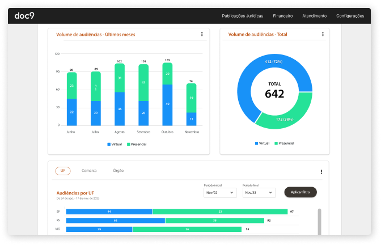Click Novembro presencial bar segment 29

point(191,98)
